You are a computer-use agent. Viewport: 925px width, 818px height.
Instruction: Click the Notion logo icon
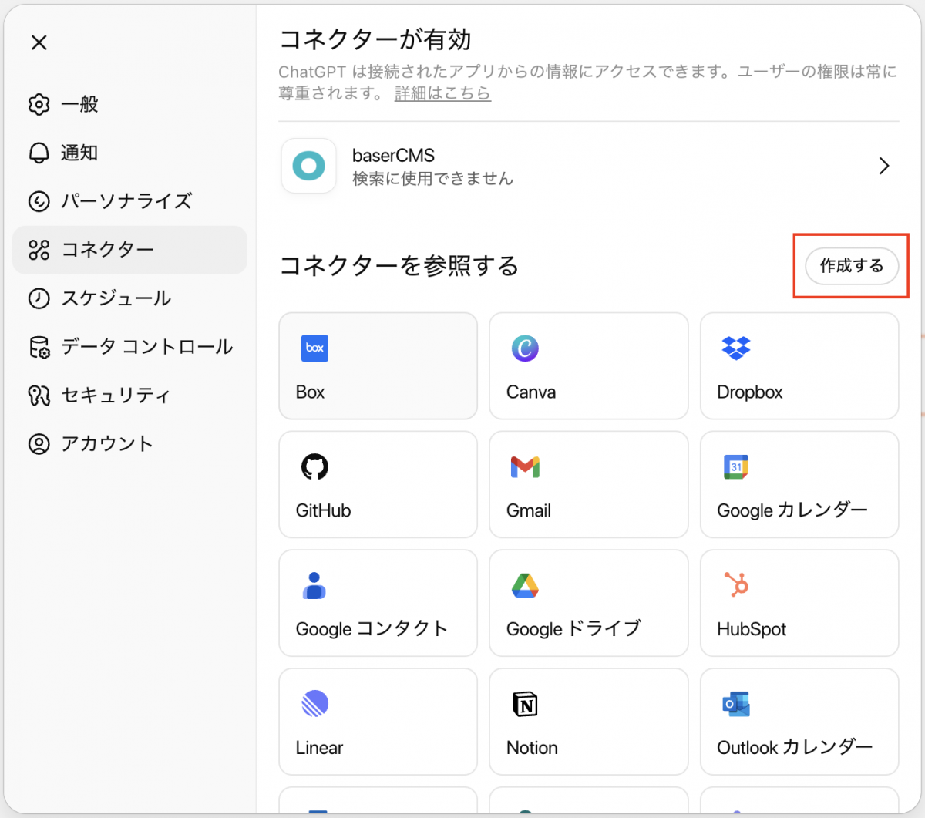tap(525, 703)
